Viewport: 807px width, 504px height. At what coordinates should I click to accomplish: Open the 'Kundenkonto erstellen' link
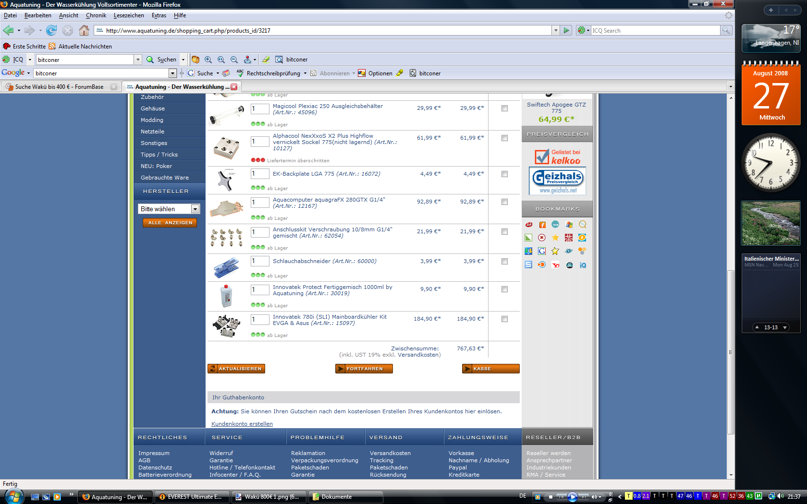[x=242, y=424]
